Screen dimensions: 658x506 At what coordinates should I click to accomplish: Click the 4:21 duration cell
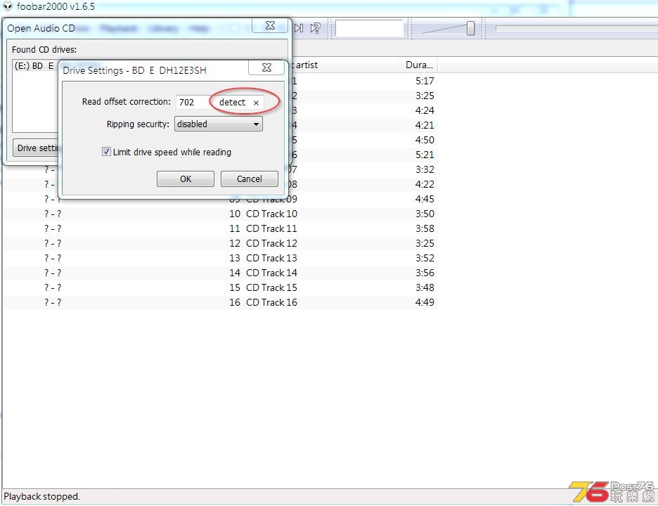pos(425,125)
